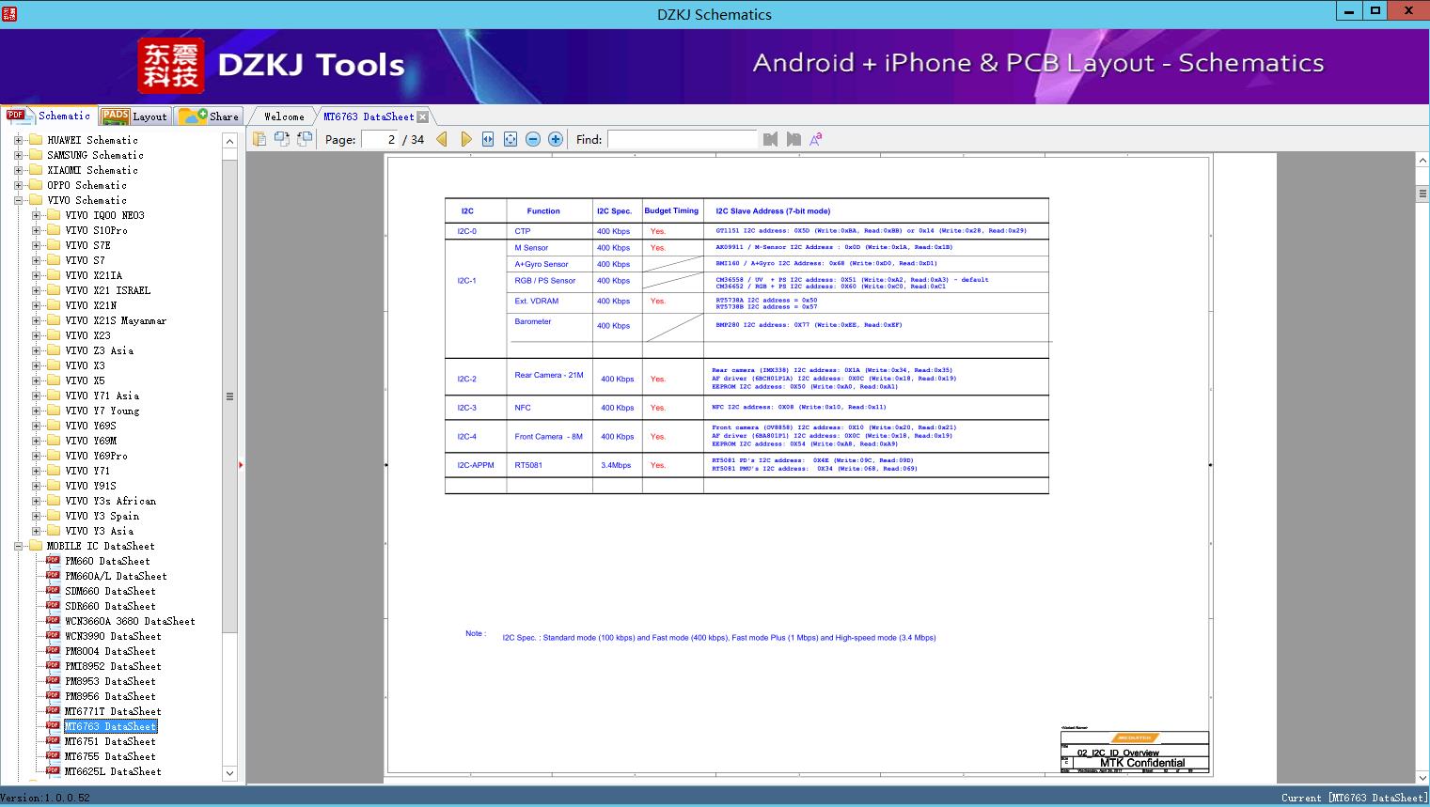This screenshot has height=807, width=1430.
Task: Select VIVO Y3 Spain entry
Action: pyautogui.click(x=102, y=516)
